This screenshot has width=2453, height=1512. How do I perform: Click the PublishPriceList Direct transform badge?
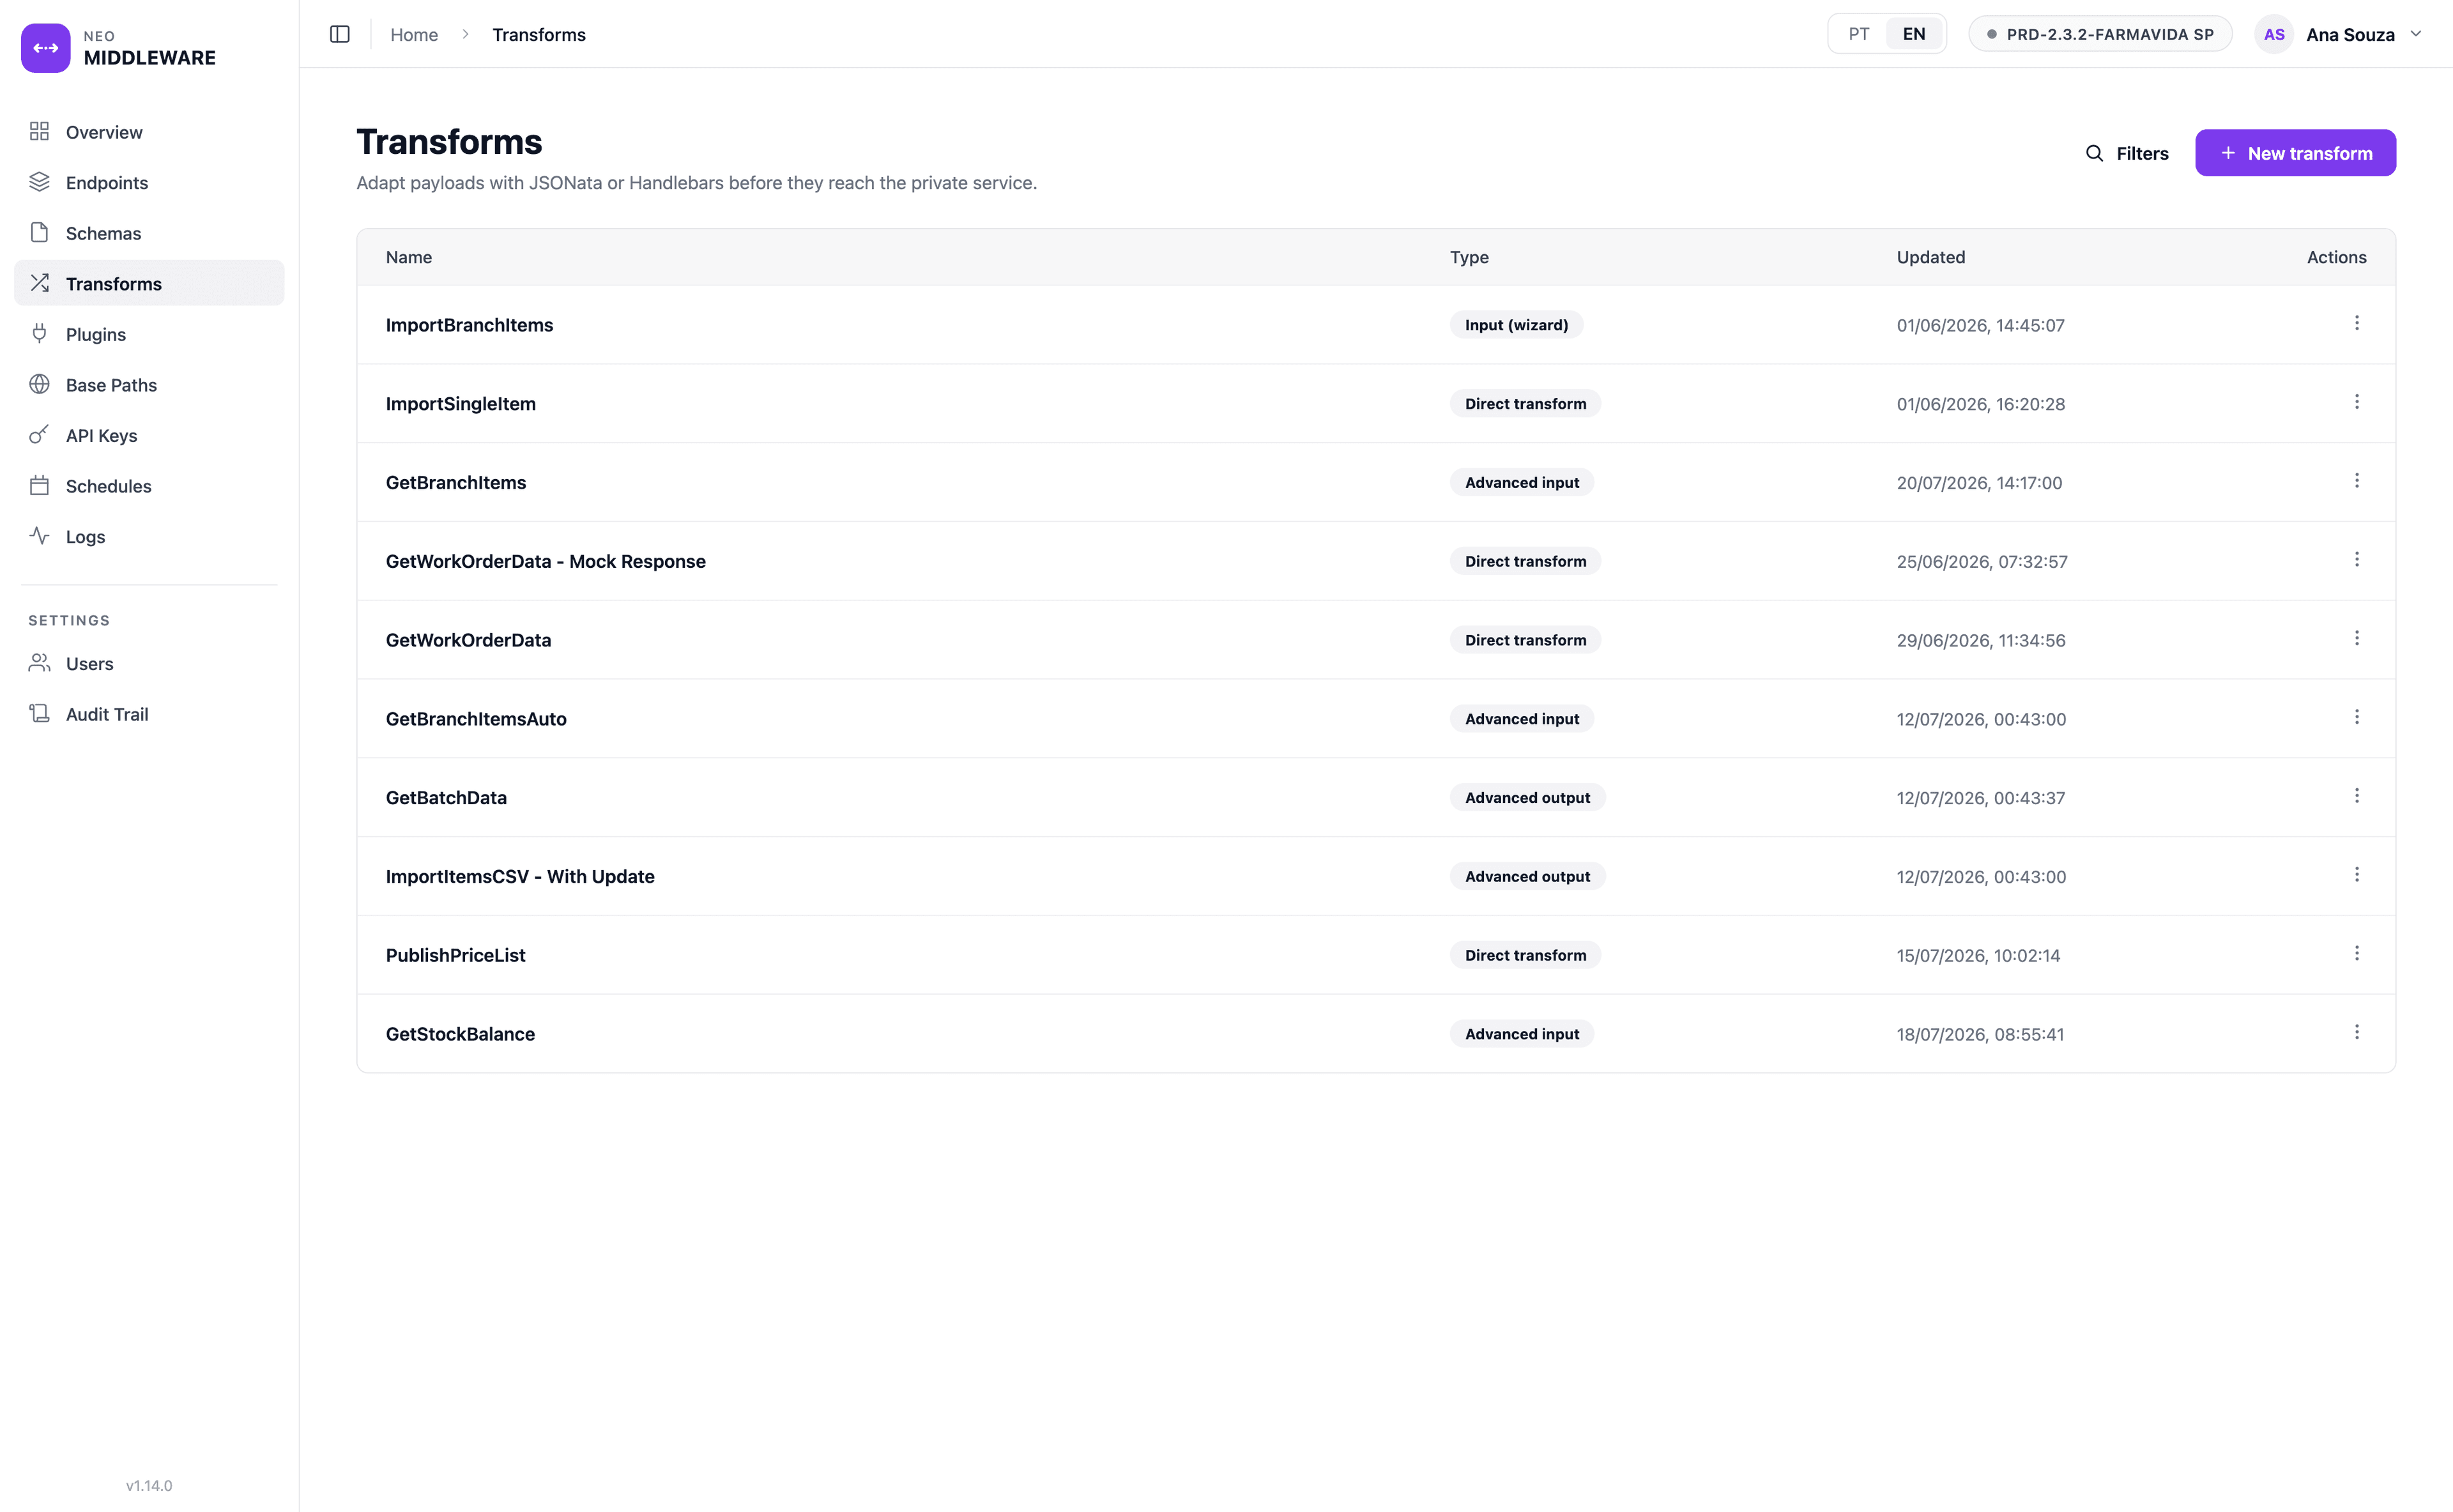click(x=1525, y=955)
